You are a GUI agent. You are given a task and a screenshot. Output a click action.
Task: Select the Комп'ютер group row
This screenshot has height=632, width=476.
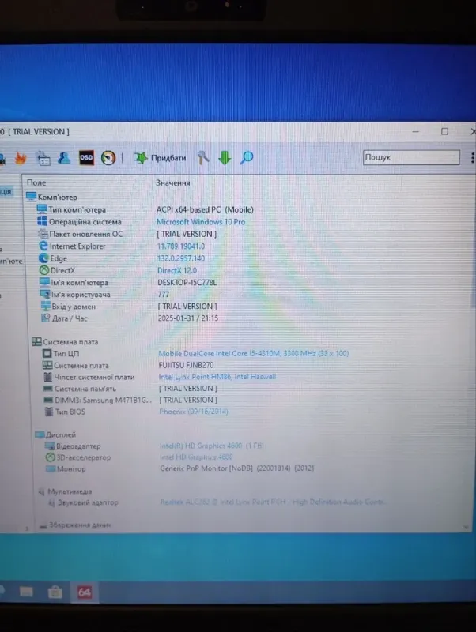pyautogui.click(x=57, y=197)
